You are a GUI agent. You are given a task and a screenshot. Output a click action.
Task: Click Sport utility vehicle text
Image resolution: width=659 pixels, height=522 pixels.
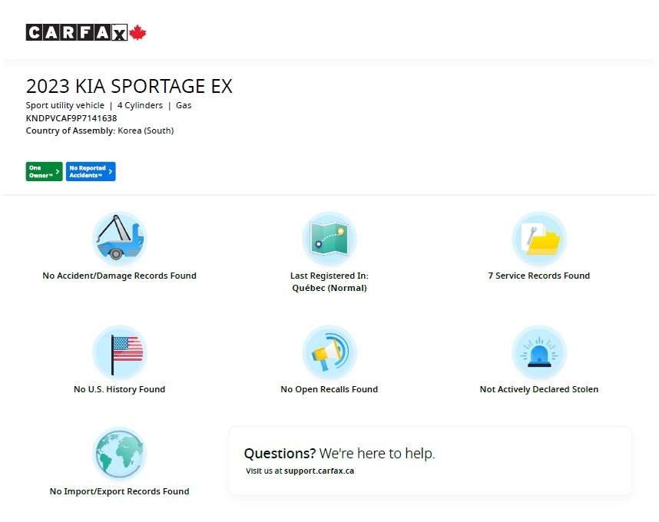tap(65, 105)
